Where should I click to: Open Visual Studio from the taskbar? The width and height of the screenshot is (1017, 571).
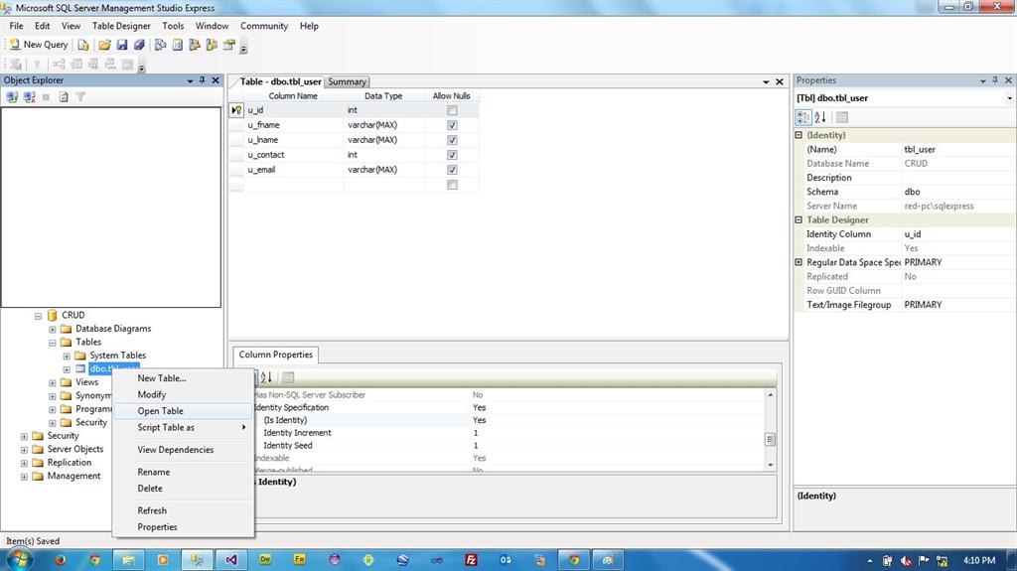pyautogui.click(x=230, y=559)
